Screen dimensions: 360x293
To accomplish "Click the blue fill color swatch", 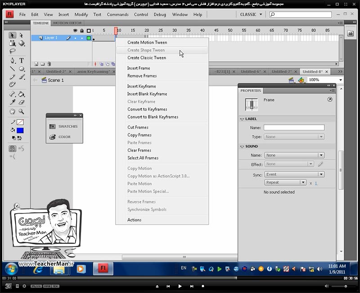I will [20, 130].
